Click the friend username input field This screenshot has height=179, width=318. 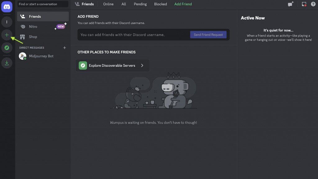[x=130, y=35]
